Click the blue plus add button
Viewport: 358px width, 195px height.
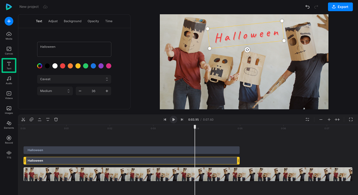click(x=9, y=21)
